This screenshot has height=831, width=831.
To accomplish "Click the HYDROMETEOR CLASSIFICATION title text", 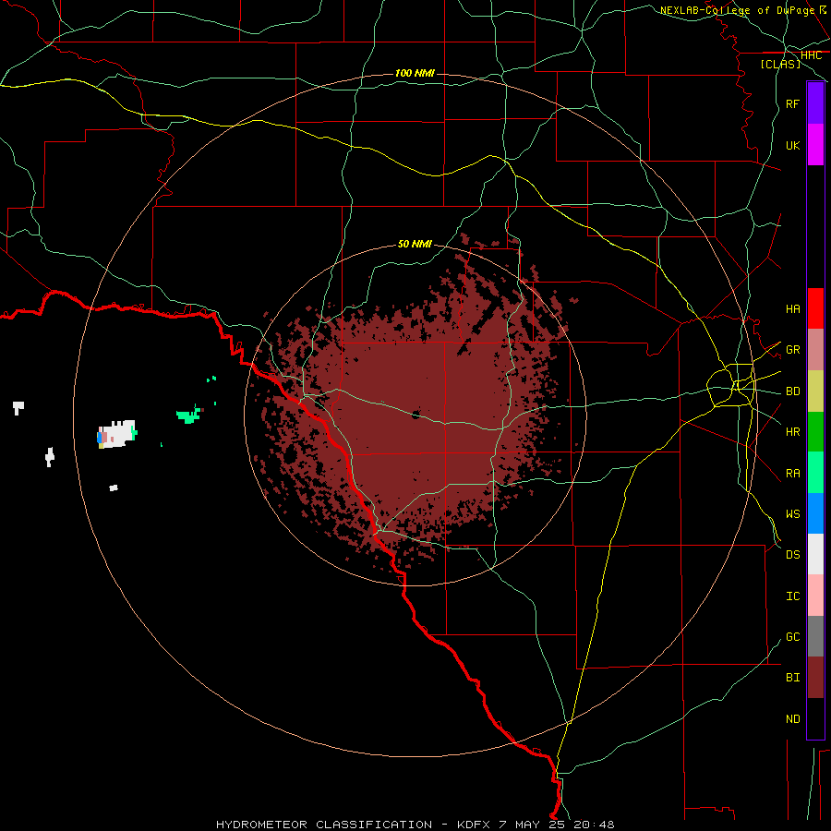I will point(324,825).
